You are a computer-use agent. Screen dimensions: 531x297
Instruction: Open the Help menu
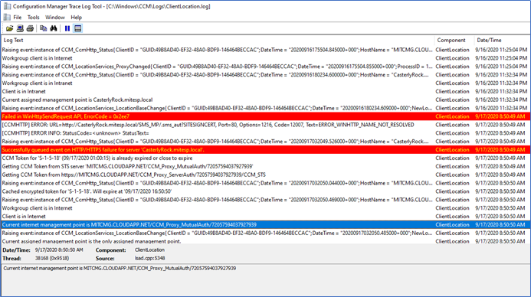pyautogui.click(x=76, y=18)
